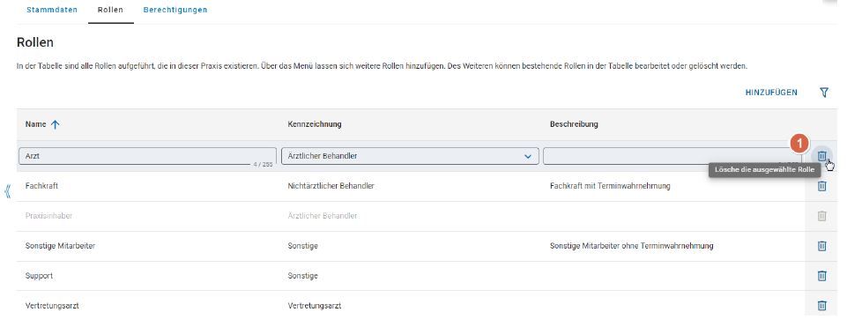847x327 pixels.
Task: Switch to the Berechtigungen tab
Action: [x=175, y=10]
